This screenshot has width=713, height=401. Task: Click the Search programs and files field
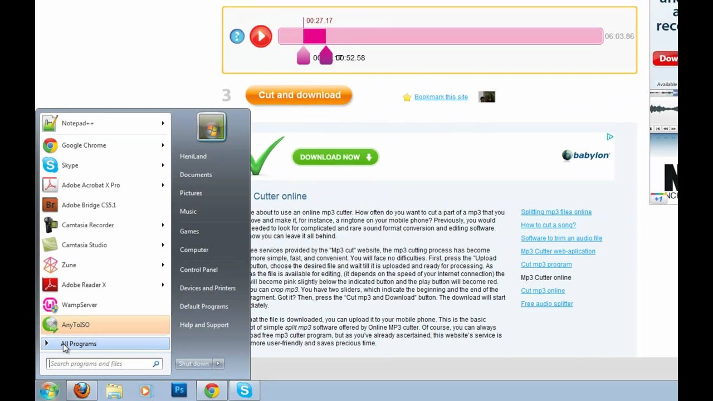(x=105, y=364)
